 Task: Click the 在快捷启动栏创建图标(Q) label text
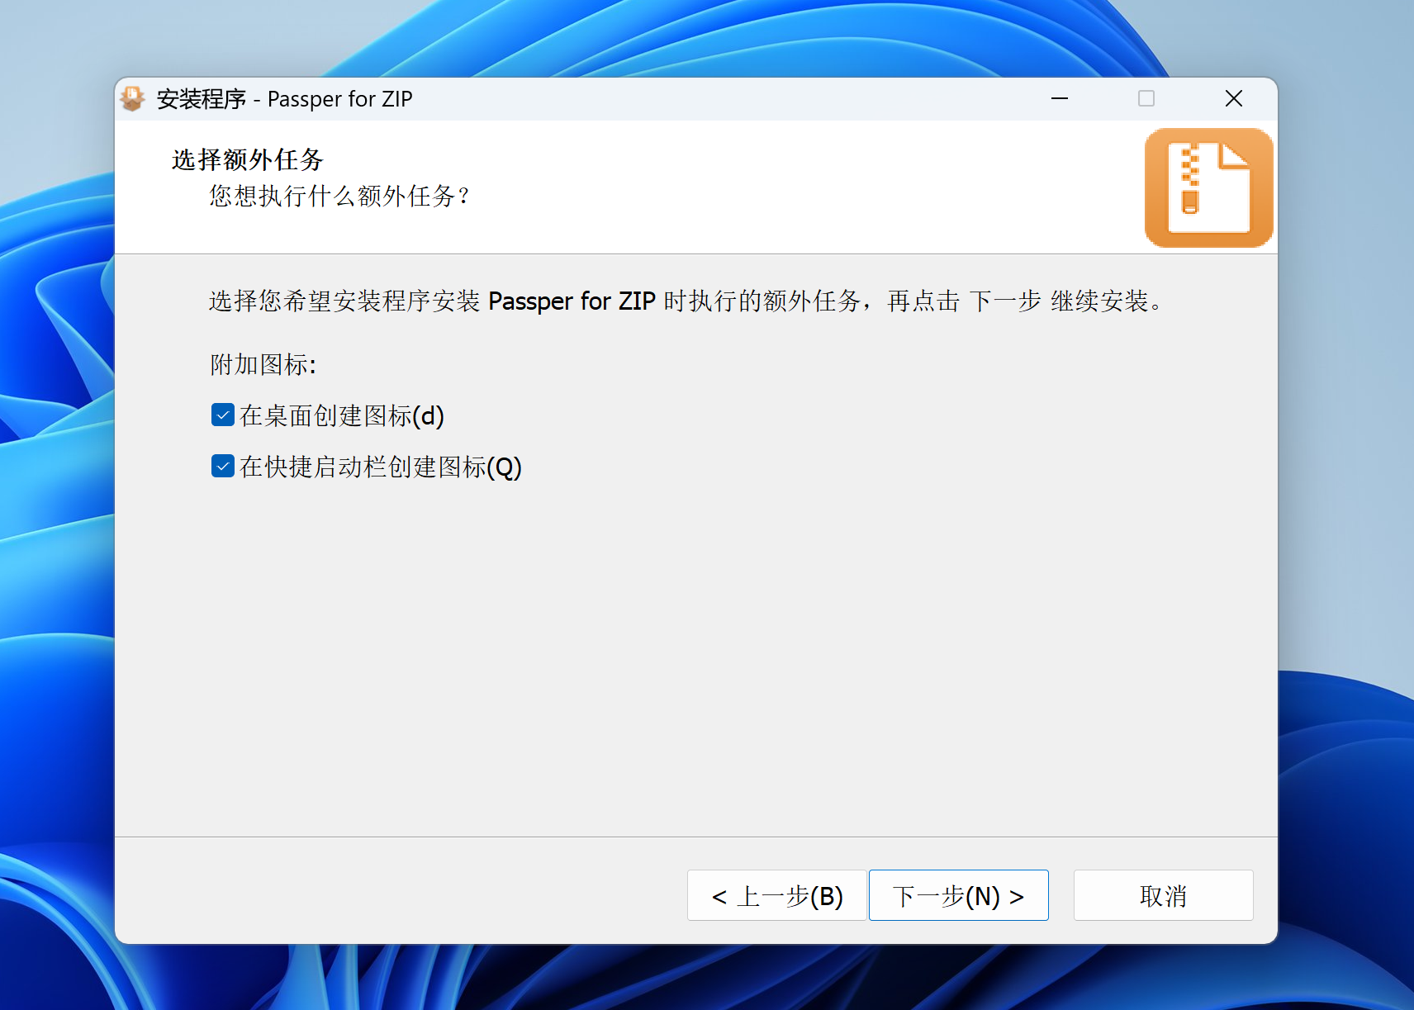coord(381,467)
